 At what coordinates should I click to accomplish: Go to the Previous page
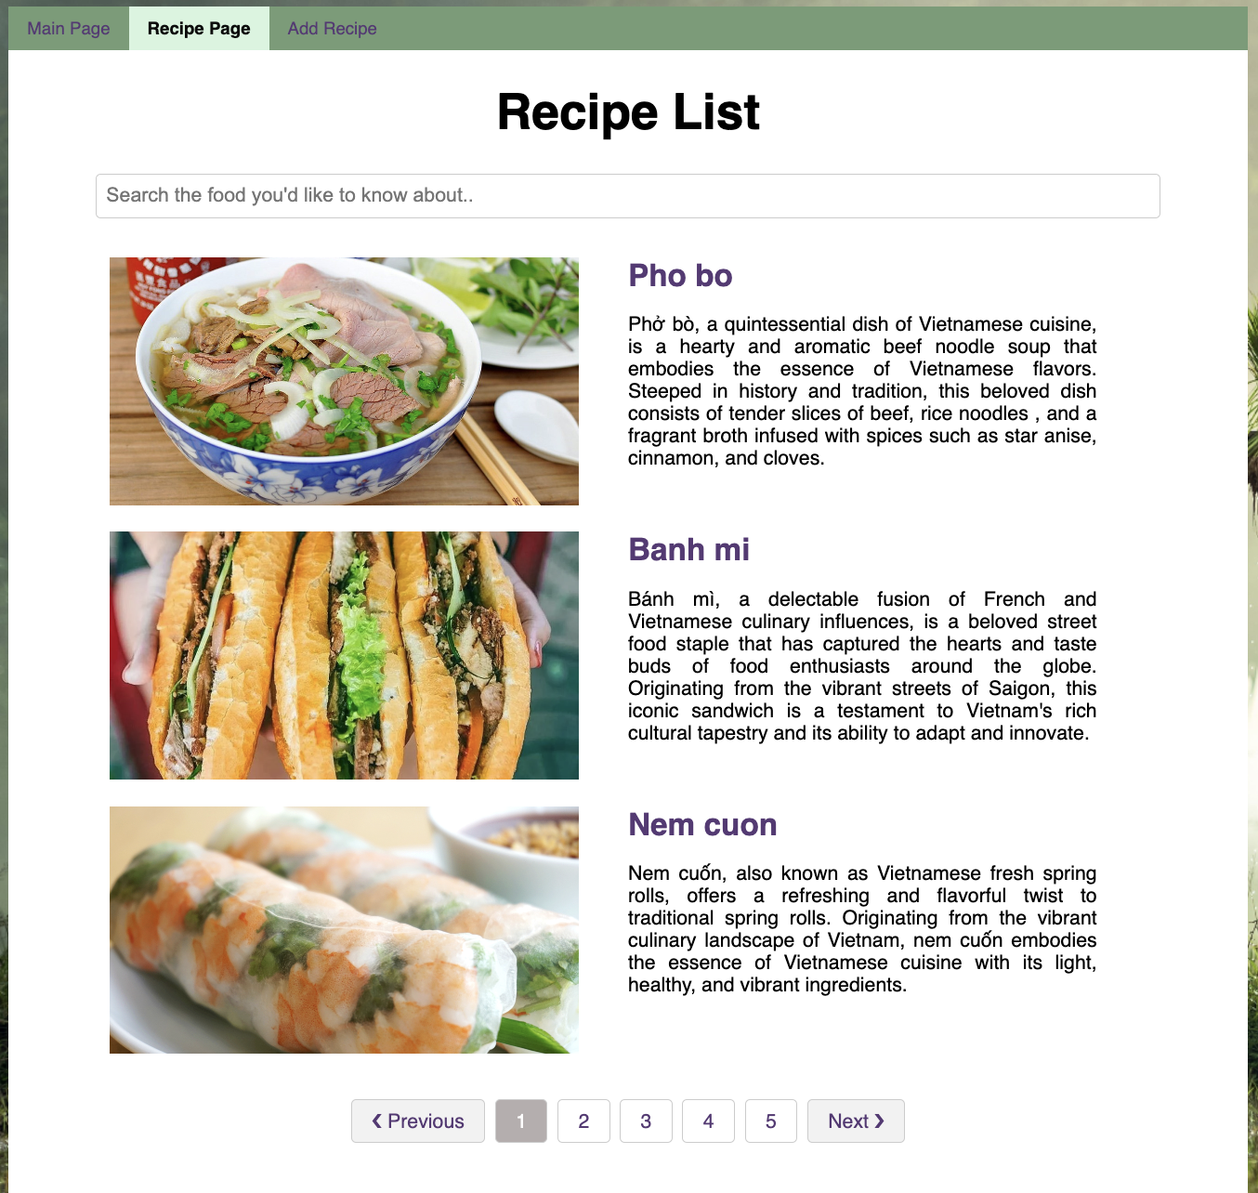418,1121
